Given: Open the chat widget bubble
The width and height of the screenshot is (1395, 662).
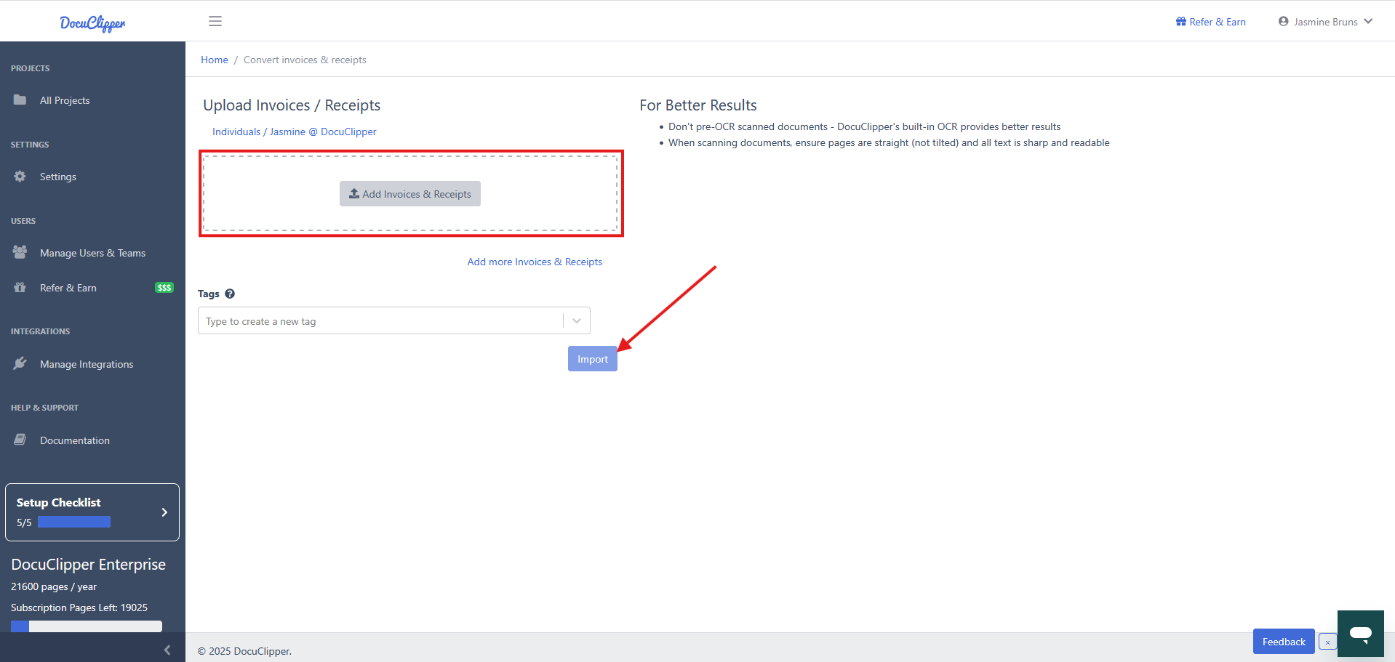Looking at the screenshot, I should (x=1359, y=634).
